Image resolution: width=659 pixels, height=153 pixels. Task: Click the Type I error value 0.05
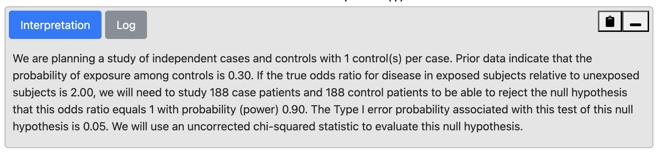coord(95,126)
